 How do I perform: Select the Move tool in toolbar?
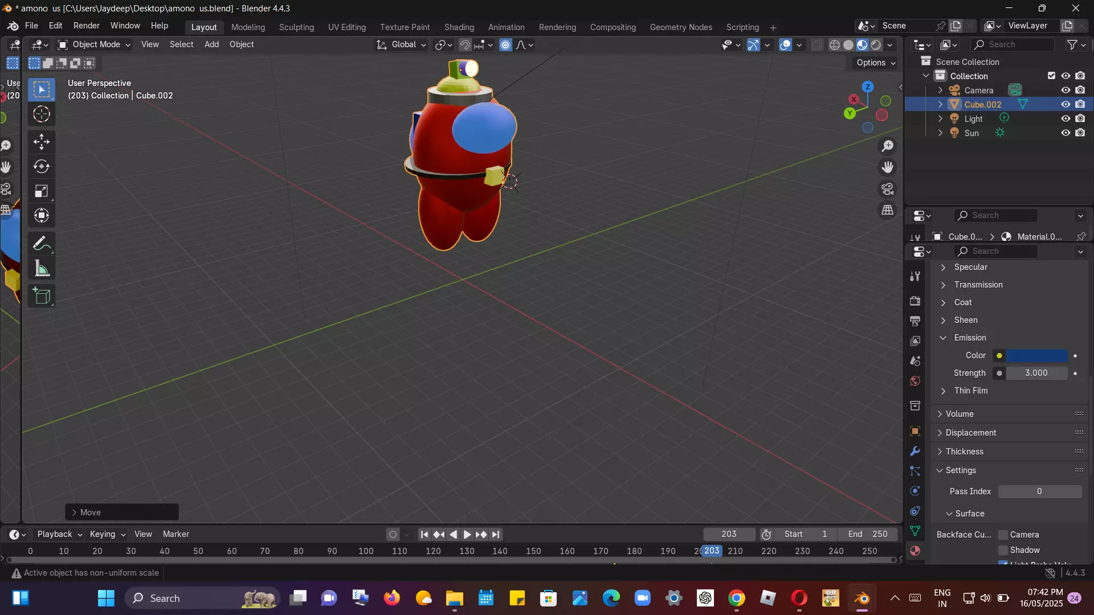(x=41, y=141)
